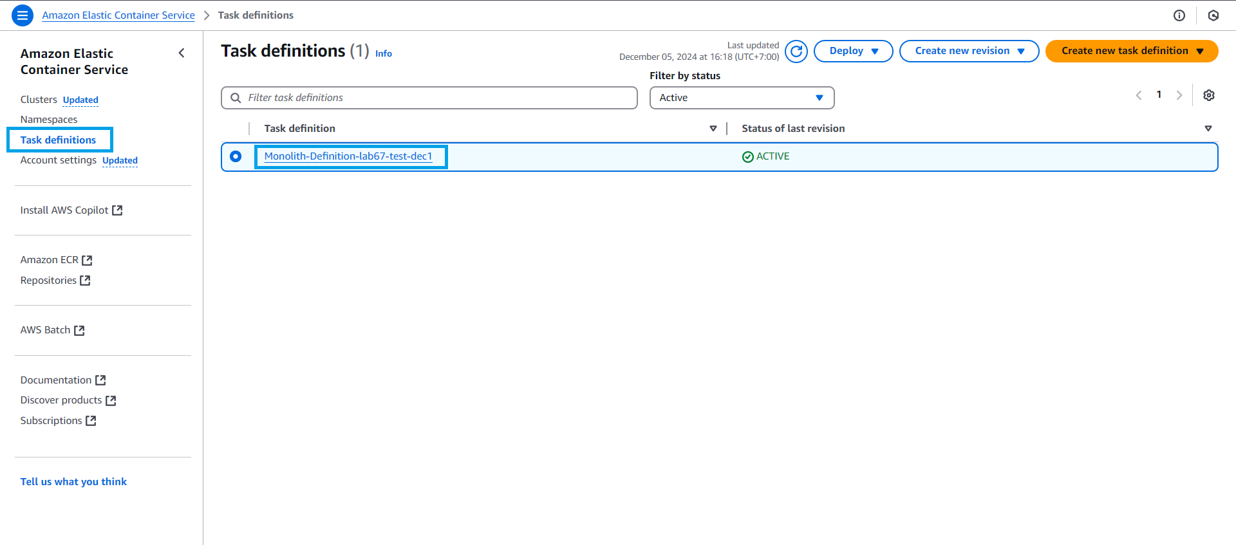This screenshot has height=545, width=1236.
Task: Open Install AWS Copilot link
Action: point(64,210)
